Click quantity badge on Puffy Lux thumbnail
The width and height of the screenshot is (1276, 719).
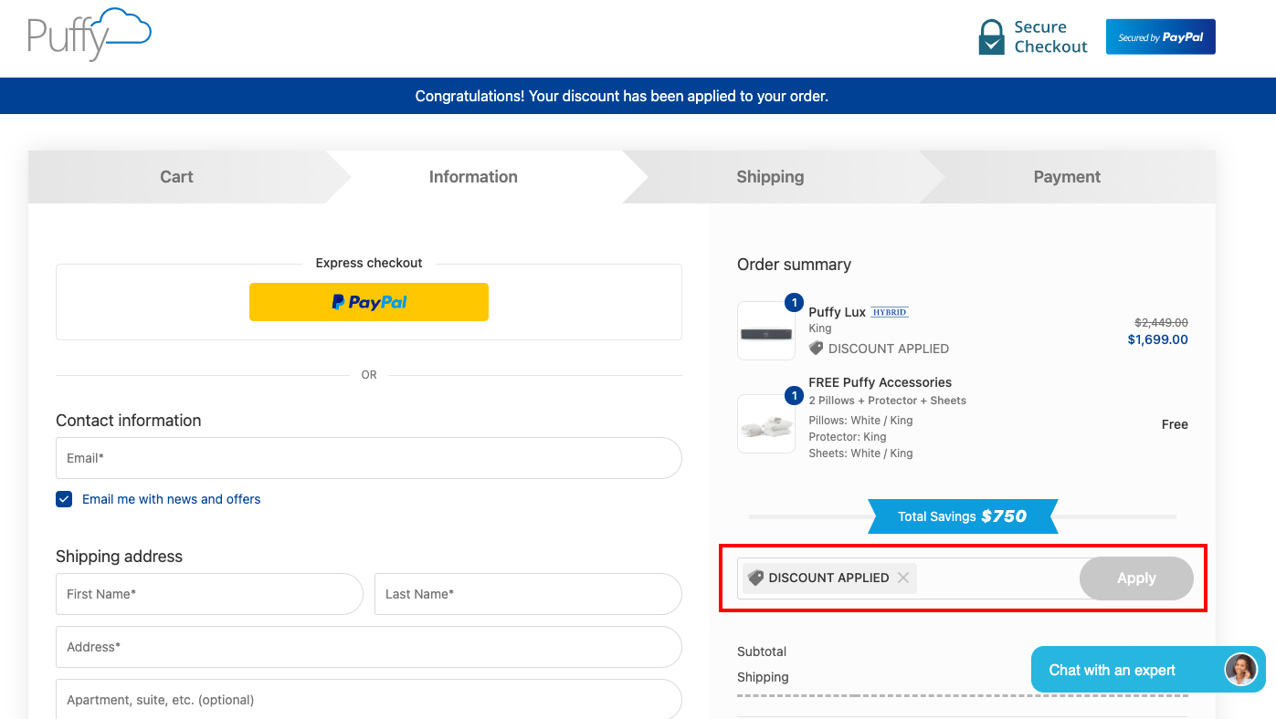794,302
